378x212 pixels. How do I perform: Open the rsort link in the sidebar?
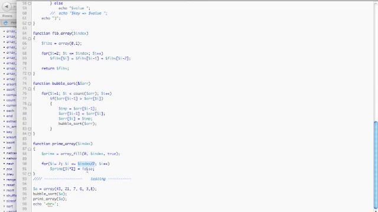point(11,190)
